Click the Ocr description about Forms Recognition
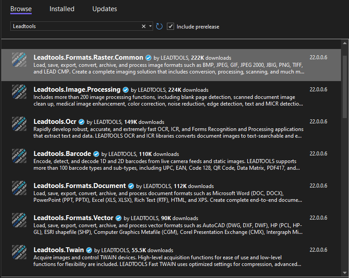 coord(169,132)
